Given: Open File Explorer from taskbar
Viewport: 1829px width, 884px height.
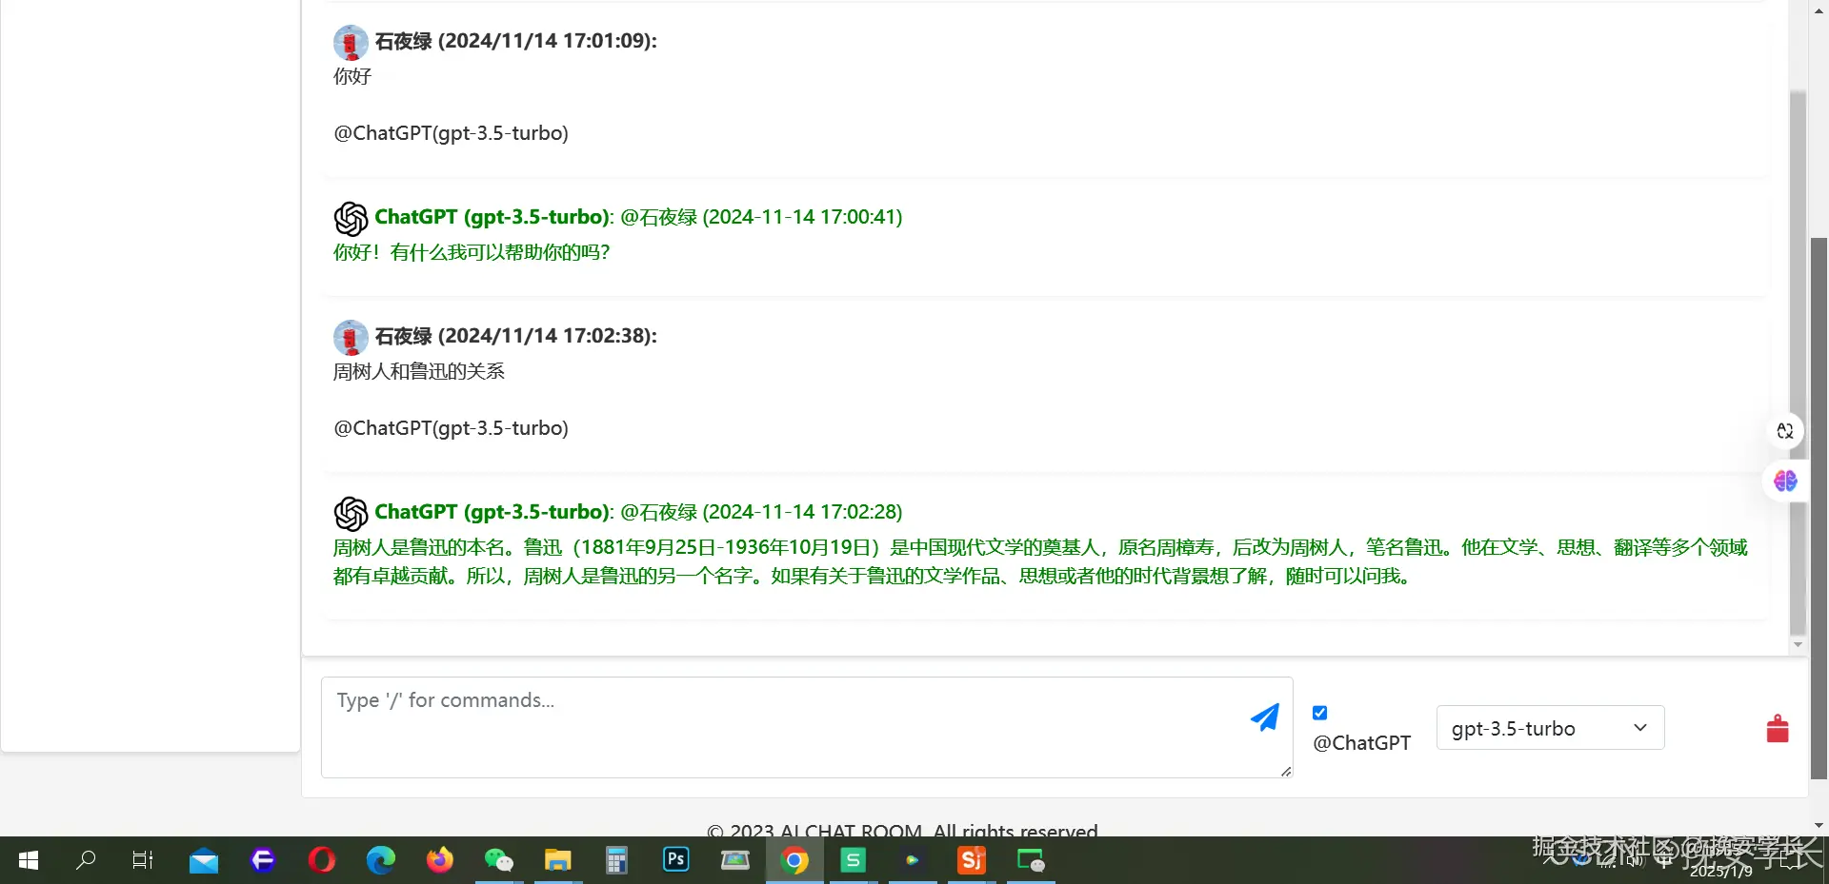Looking at the screenshot, I should pos(557,861).
